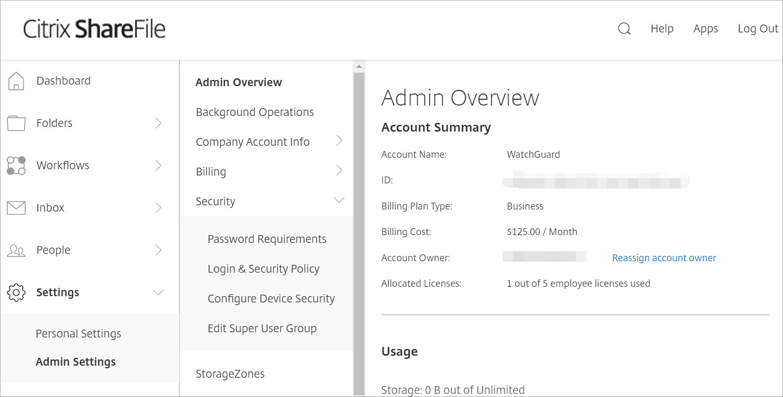
Task: Click the Folders icon in sidebar
Action: pos(16,123)
